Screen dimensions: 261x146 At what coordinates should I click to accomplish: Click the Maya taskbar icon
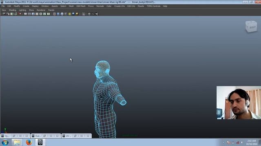[x=40, y=142]
